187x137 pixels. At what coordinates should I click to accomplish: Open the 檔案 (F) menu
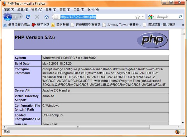click(x=9, y=10)
